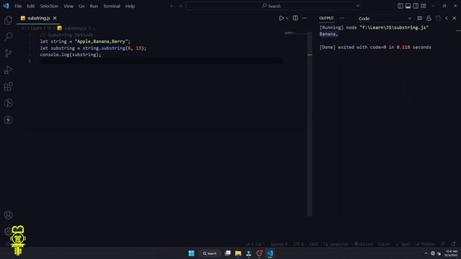Click the lightning bolt icon in activity bar
Screen dimensions: 461x259
[x=8, y=119]
